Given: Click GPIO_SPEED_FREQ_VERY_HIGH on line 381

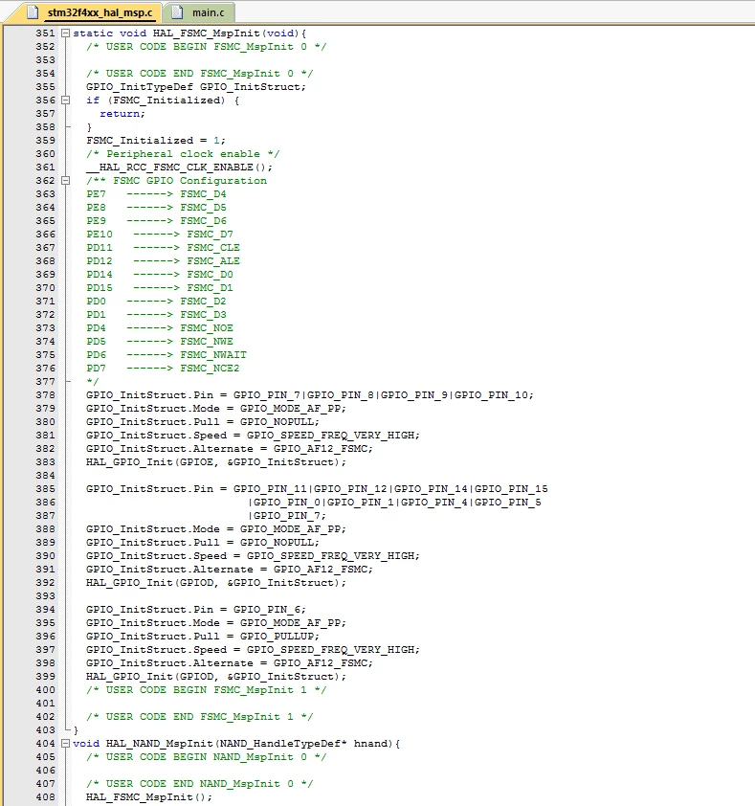Looking at the screenshot, I should (330, 436).
